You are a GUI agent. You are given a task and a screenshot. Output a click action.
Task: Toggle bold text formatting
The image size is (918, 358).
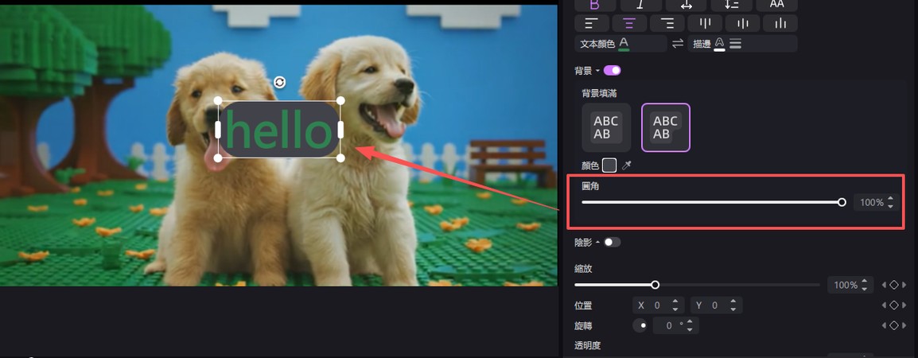[593, 5]
